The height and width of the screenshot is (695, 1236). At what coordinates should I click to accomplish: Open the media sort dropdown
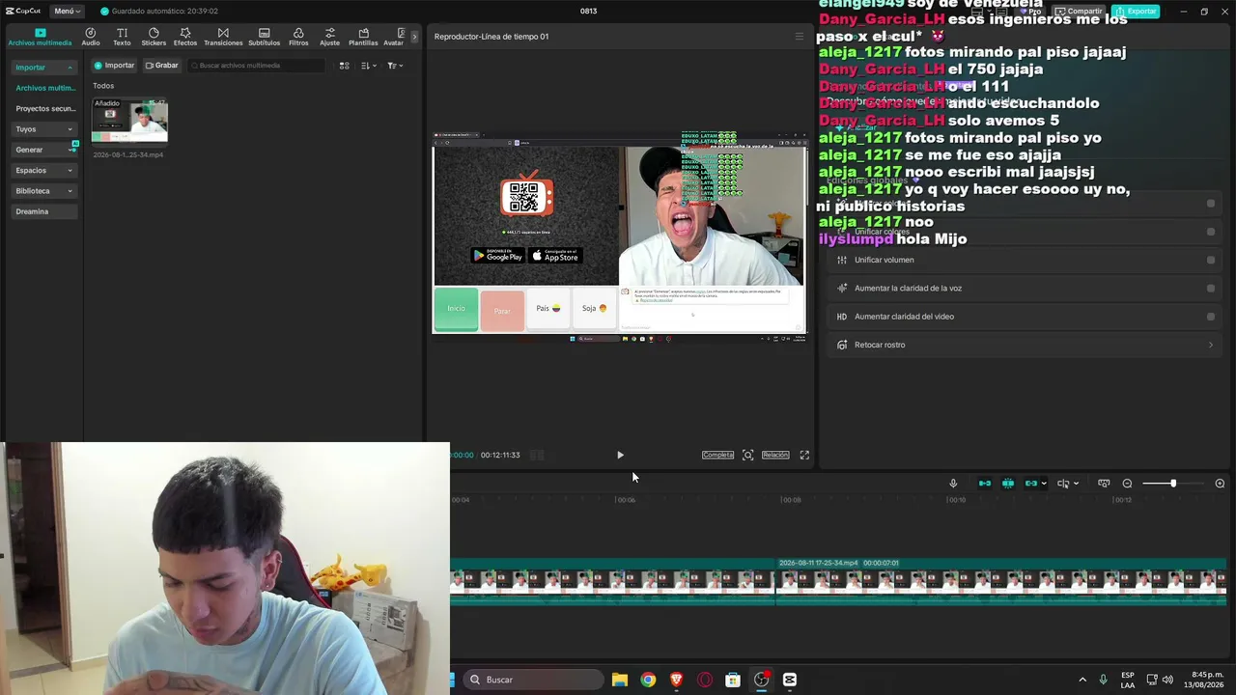click(368, 66)
